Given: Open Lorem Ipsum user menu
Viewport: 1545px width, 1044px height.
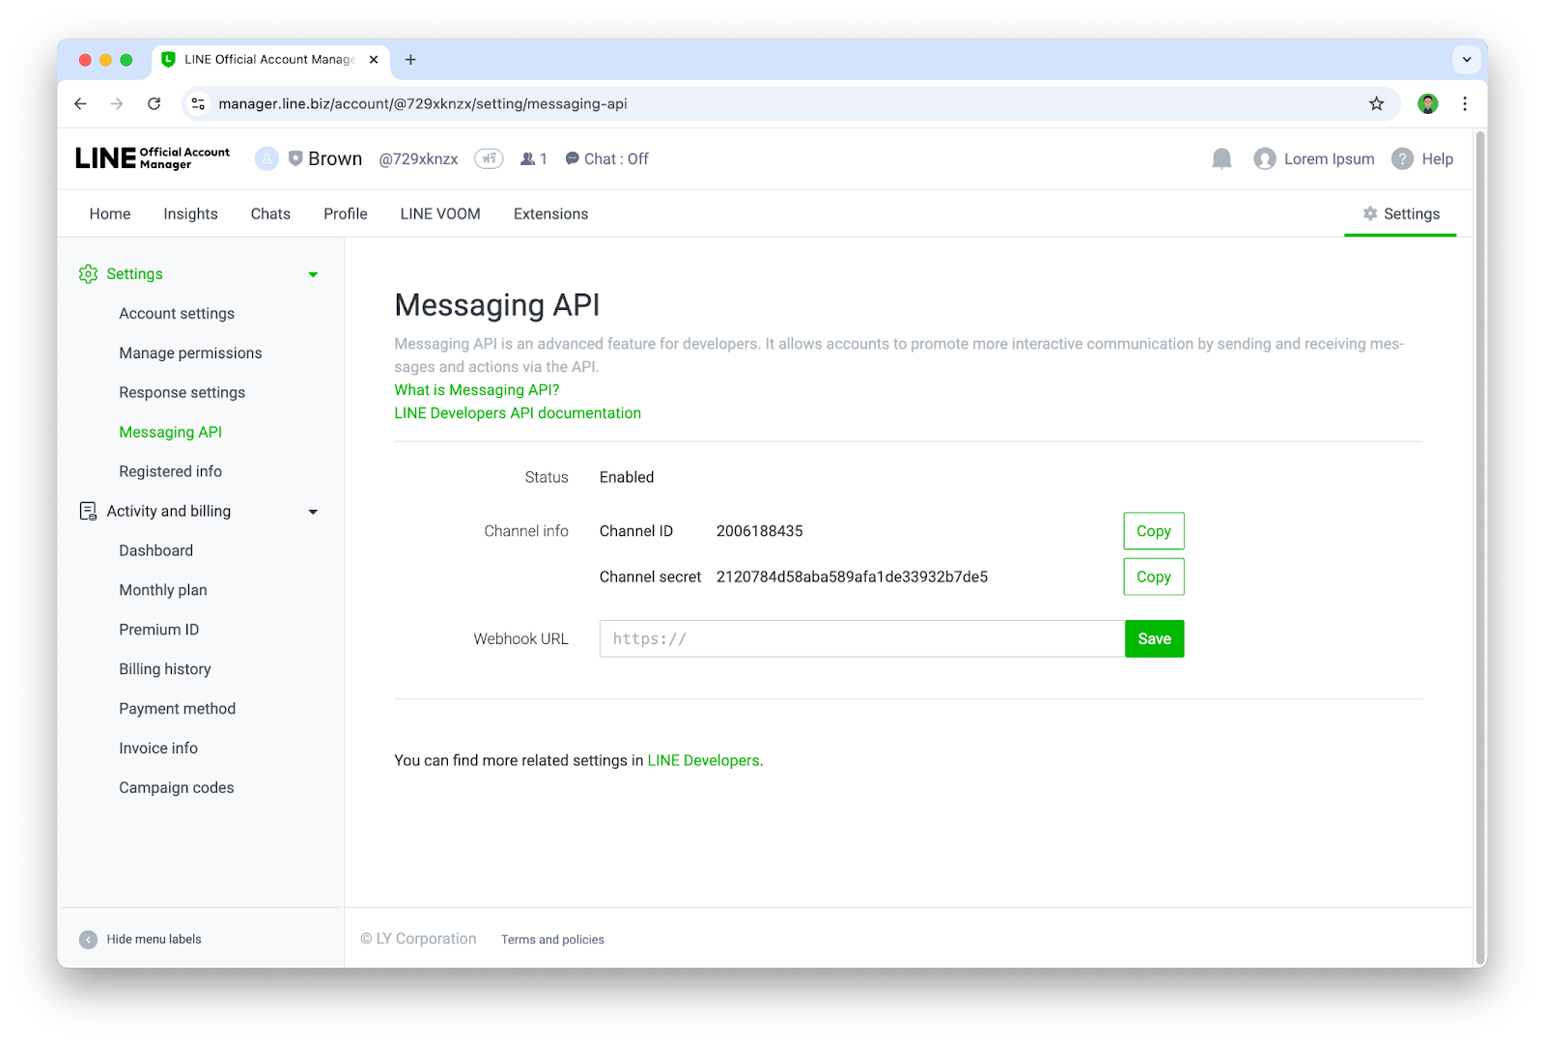Looking at the screenshot, I should (x=1314, y=158).
